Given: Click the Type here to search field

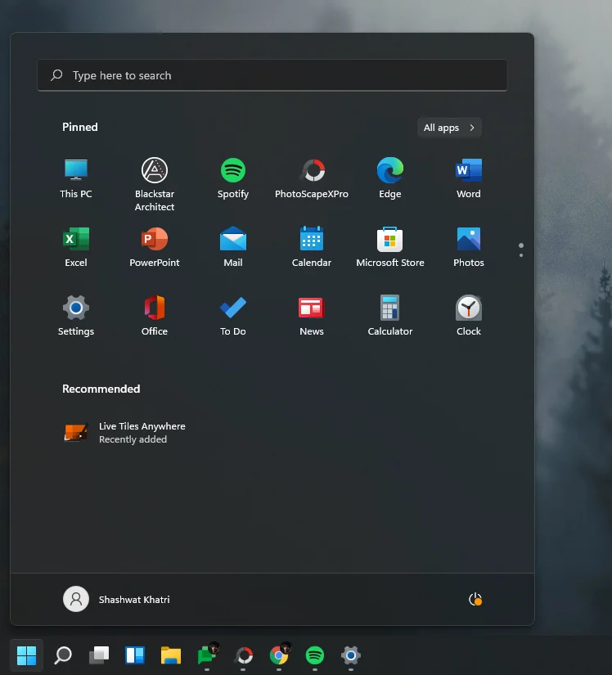Looking at the screenshot, I should tap(272, 75).
